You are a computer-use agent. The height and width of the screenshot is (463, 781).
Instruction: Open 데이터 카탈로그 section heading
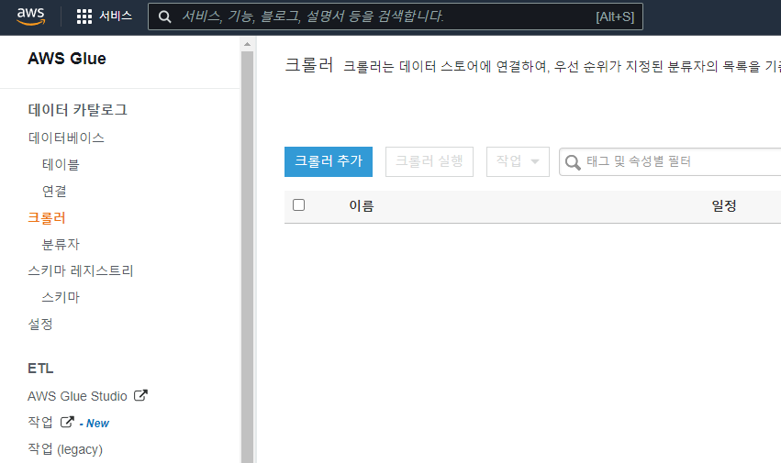tap(78, 109)
